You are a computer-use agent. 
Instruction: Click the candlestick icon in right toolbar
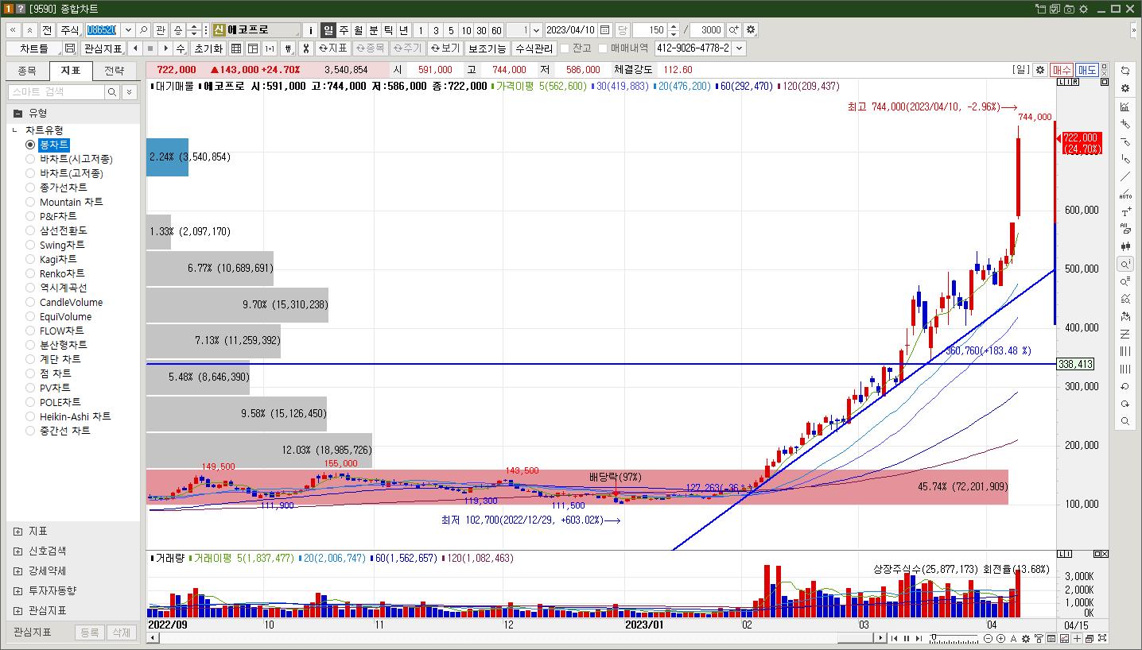point(1125,246)
